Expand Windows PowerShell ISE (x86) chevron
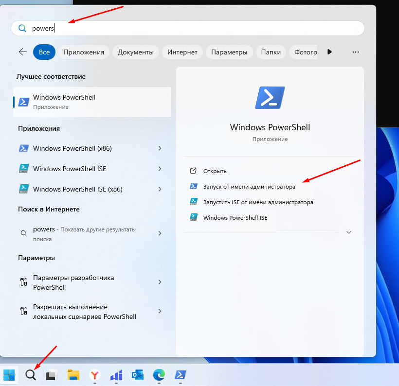The width and height of the screenshot is (399, 386). point(160,189)
